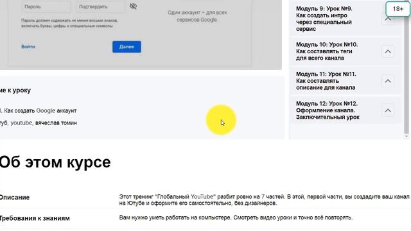Click the Как создать Google аккаунт text
The image size is (411, 231).
tap(40, 111)
